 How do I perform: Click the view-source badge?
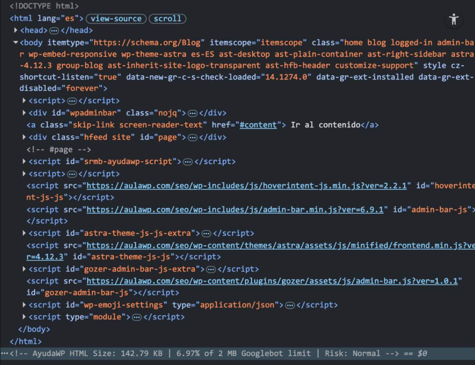pyautogui.click(x=116, y=19)
